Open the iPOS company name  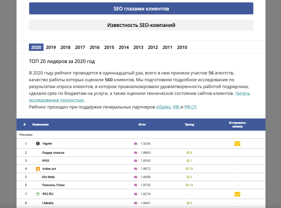[46, 161]
